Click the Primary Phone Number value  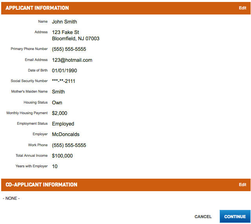(69, 49)
